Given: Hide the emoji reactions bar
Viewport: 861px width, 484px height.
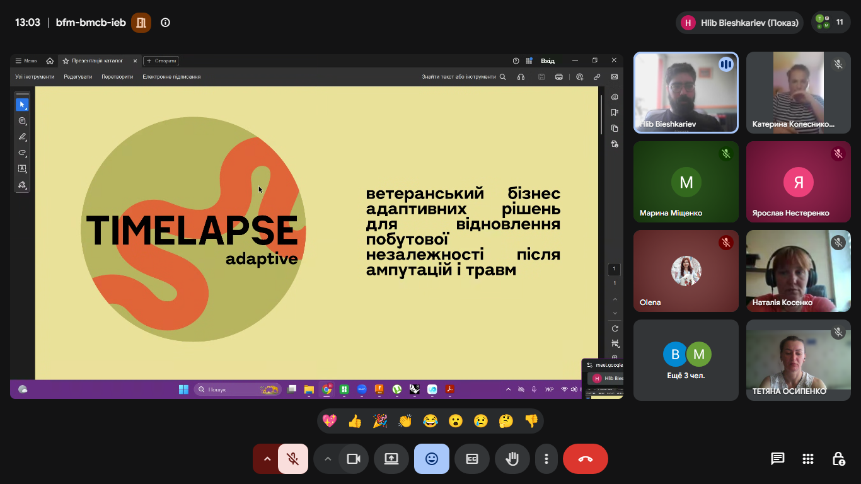Looking at the screenshot, I should [432, 459].
